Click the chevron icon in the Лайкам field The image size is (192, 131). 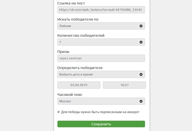coord(141,26)
